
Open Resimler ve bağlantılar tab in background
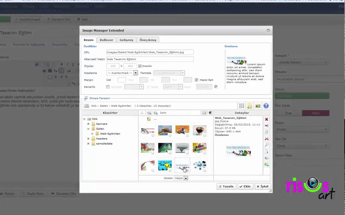point(29,44)
